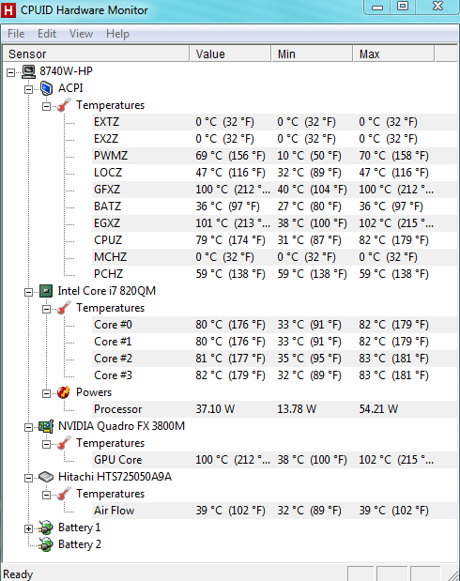Collapse the Powers group
The image size is (460, 581).
(46, 393)
